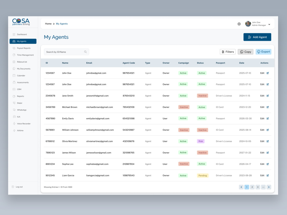Go to next page arrow
Screen dimensions: 287x215
269,187
